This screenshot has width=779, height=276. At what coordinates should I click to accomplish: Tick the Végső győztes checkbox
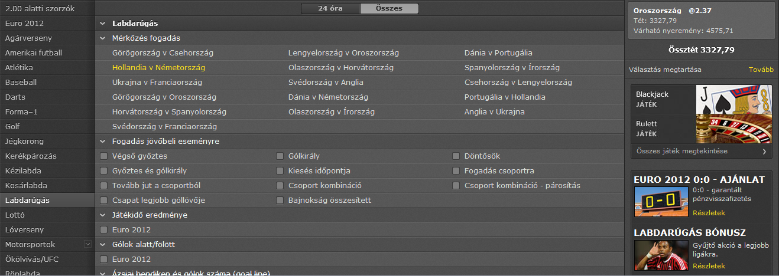pos(104,156)
